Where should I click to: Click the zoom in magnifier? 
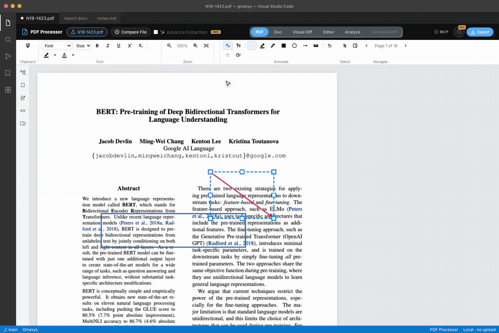[x=196, y=46]
